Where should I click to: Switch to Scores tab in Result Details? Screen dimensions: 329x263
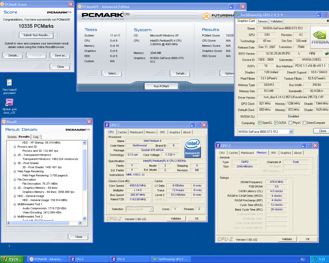click(x=12, y=137)
